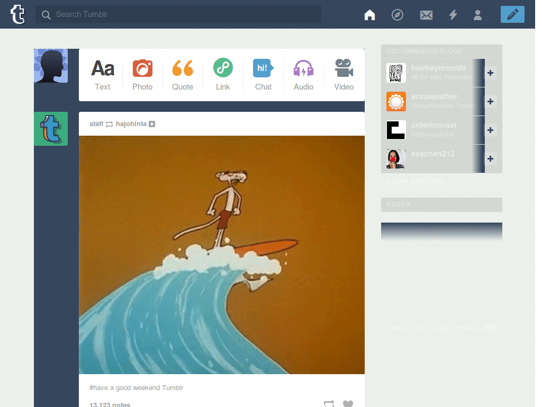542x407 pixels.
Task: Click the criterioncast avatar
Action: point(396,130)
